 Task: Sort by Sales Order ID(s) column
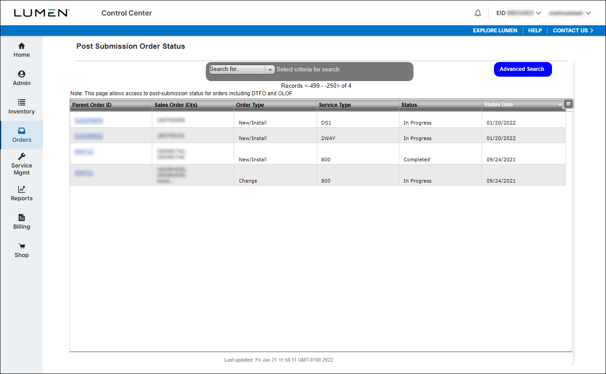193,105
